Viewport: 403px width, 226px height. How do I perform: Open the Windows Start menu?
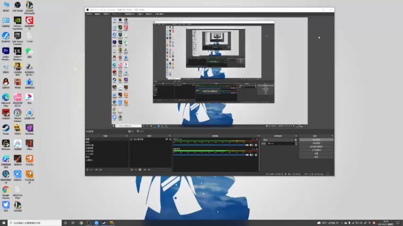pos(4,223)
